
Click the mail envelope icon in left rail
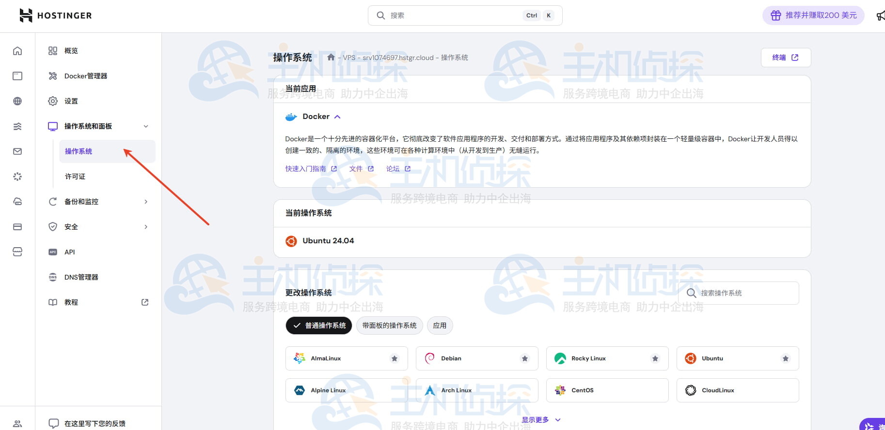pos(17,151)
